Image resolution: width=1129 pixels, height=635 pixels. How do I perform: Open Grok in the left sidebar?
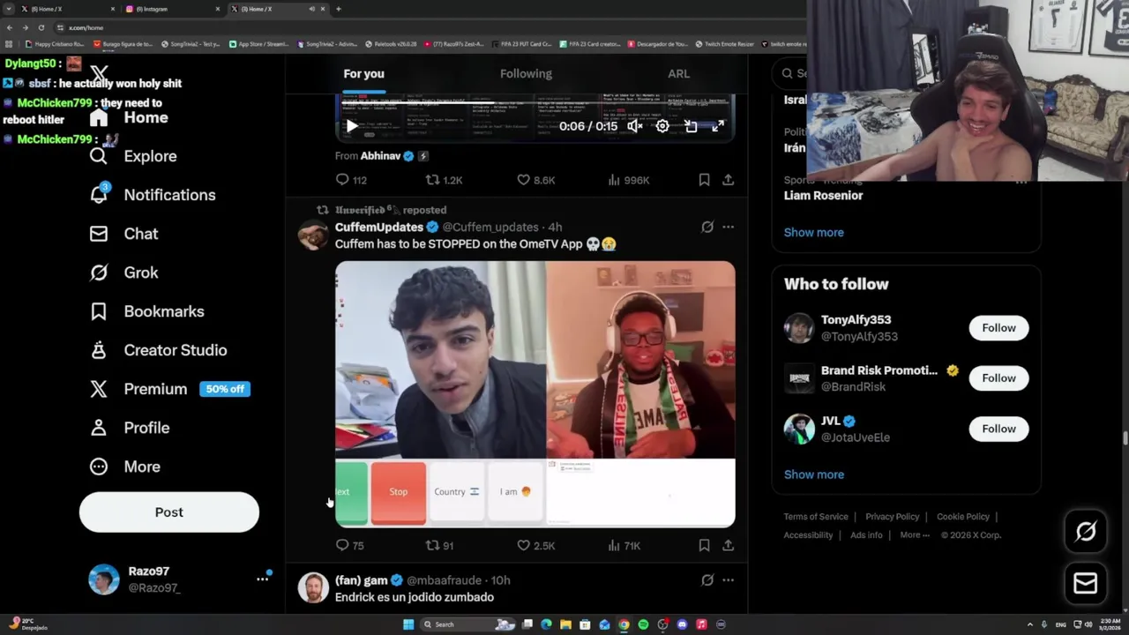pos(123,273)
